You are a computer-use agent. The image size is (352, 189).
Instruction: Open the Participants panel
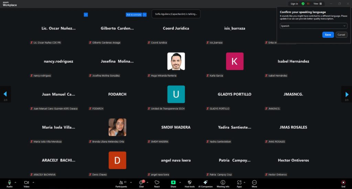(121, 184)
